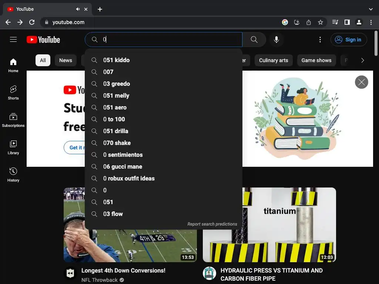The width and height of the screenshot is (379, 284).
Task: Open Shorts in the sidebar
Action: tap(13, 93)
